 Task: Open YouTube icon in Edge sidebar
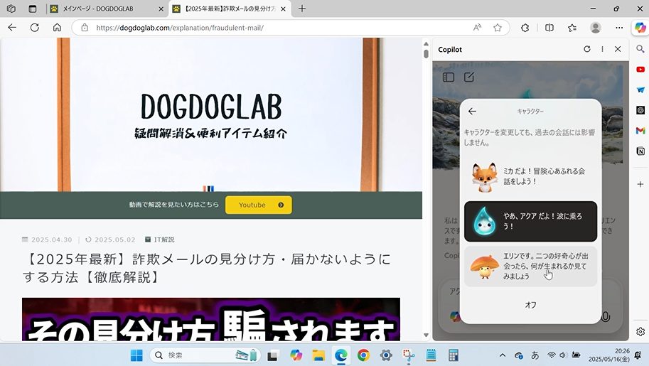pyautogui.click(x=640, y=70)
